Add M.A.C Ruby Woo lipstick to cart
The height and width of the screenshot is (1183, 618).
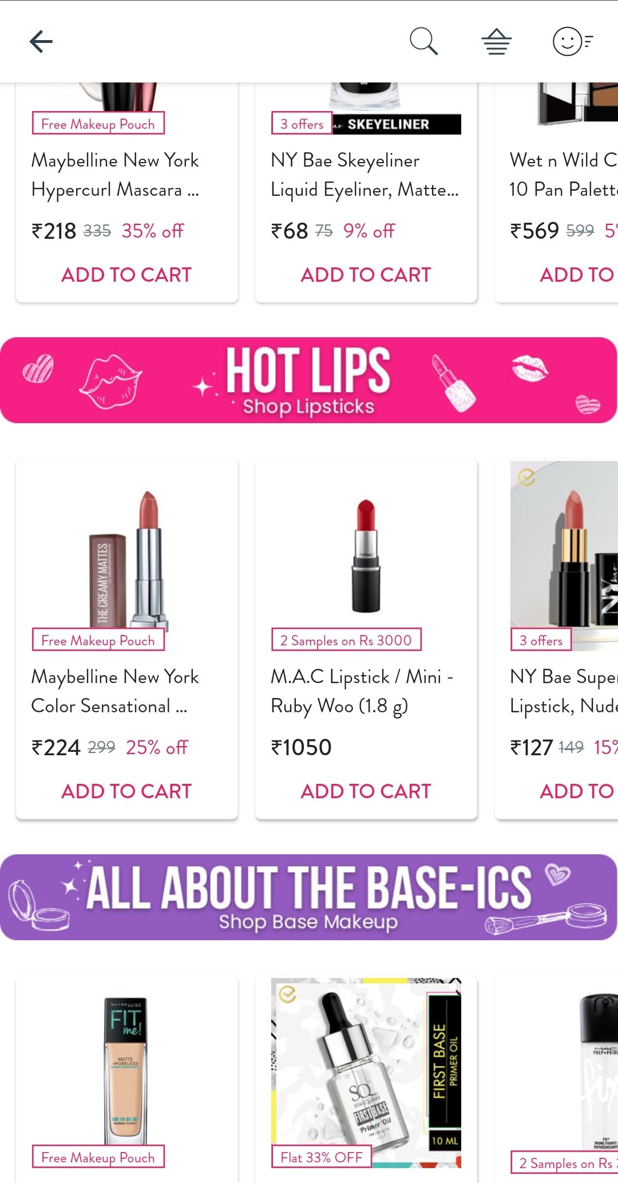366,791
